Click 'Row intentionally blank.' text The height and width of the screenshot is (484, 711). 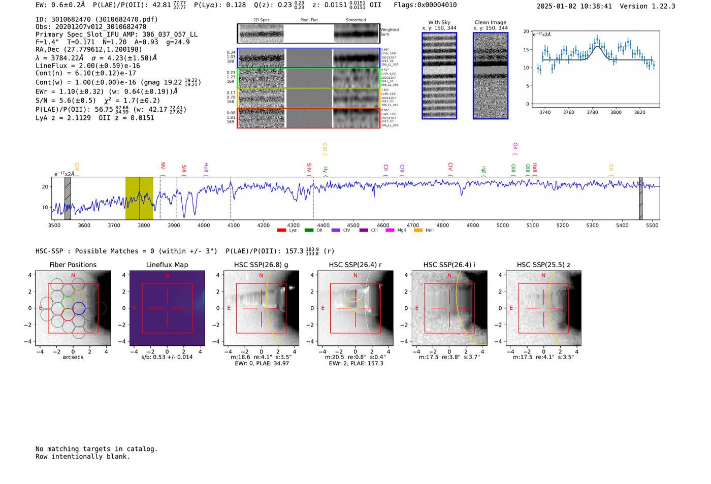(83, 457)
